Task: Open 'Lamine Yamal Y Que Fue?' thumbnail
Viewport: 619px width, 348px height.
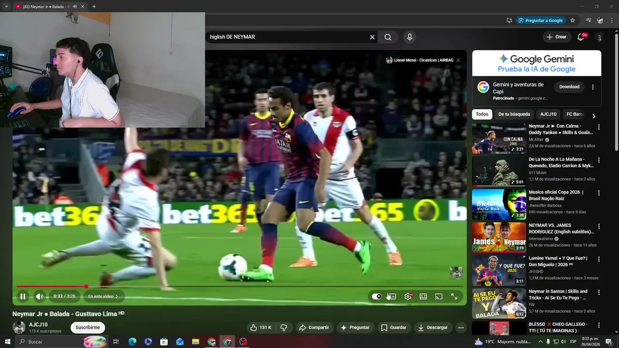Action: (x=499, y=271)
